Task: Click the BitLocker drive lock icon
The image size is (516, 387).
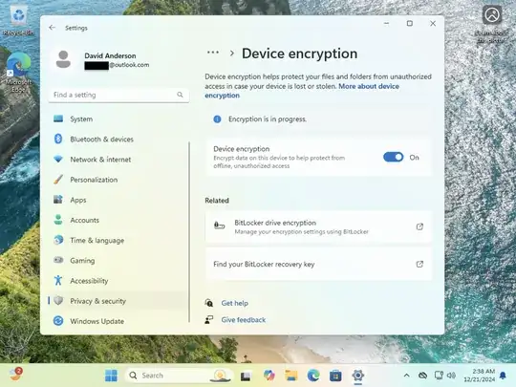Action: point(219,226)
